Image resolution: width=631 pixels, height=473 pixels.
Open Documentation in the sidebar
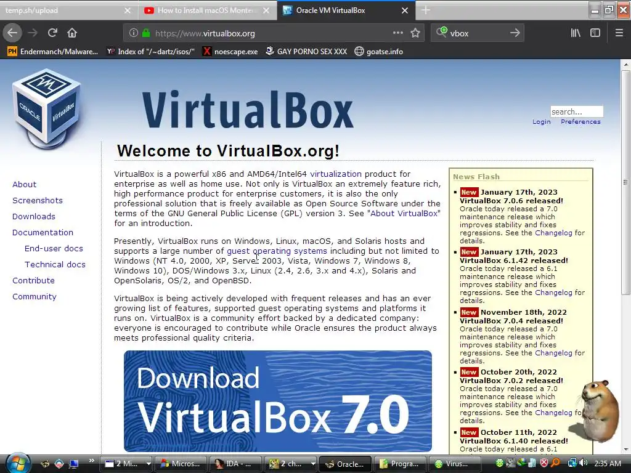pos(43,232)
